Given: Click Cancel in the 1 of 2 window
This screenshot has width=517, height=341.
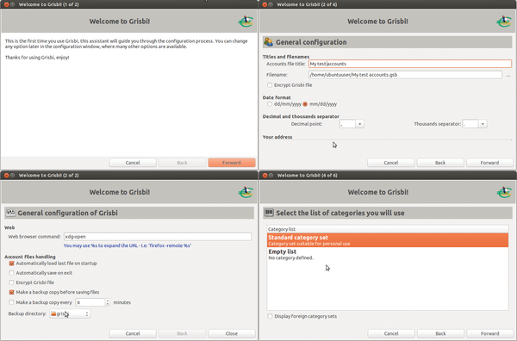Looking at the screenshot, I should click(133, 163).
